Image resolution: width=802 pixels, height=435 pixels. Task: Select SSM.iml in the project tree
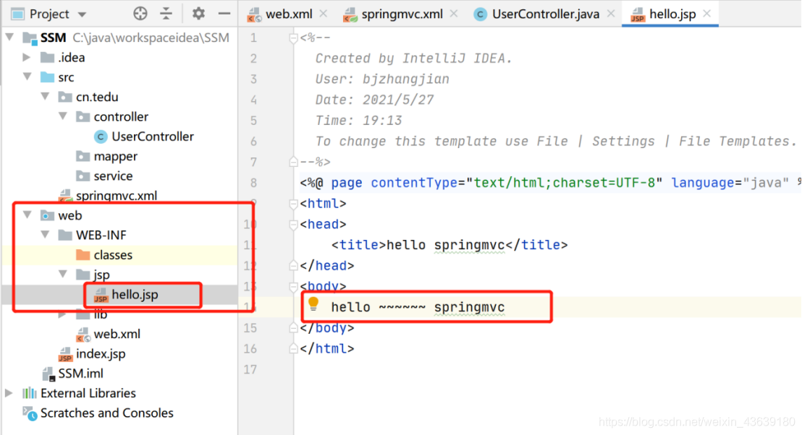pyautogui.click(x=80, y=374)
